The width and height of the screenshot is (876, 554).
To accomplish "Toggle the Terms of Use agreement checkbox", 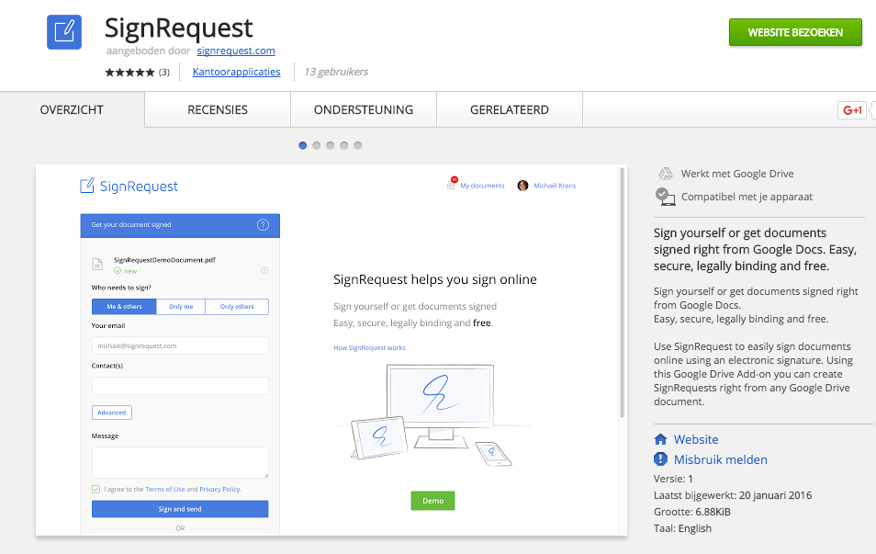I will 96,489.
